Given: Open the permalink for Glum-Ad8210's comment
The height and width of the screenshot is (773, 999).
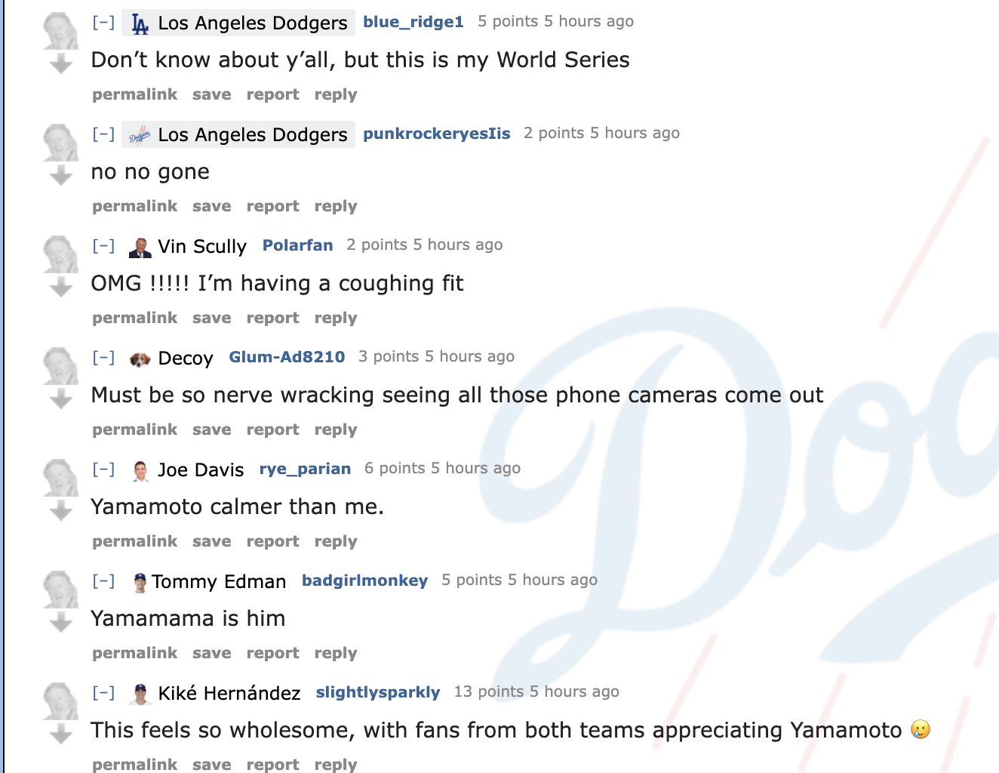Looking at the screenshot, I should point(134,429).
